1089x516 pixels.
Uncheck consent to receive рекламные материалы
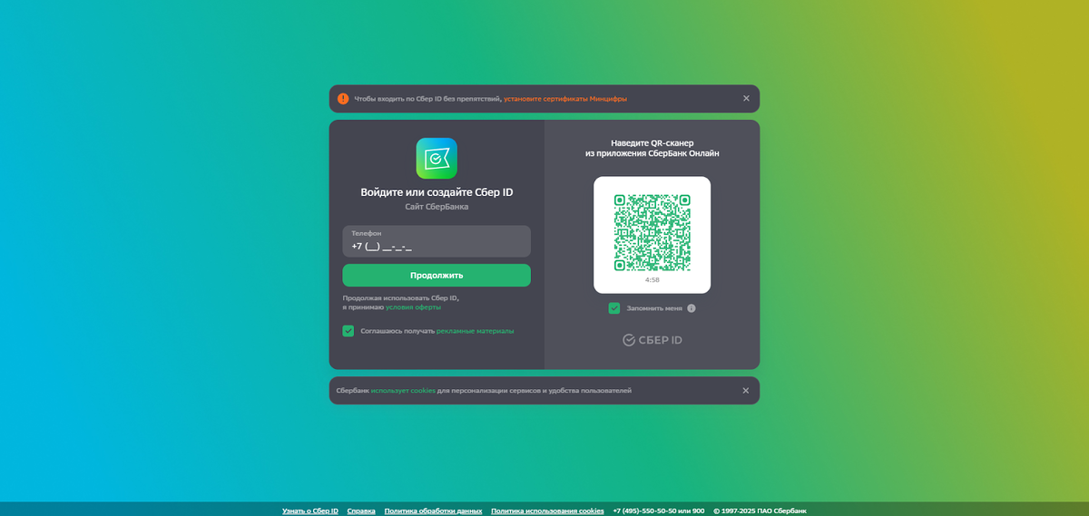point(348,331)
